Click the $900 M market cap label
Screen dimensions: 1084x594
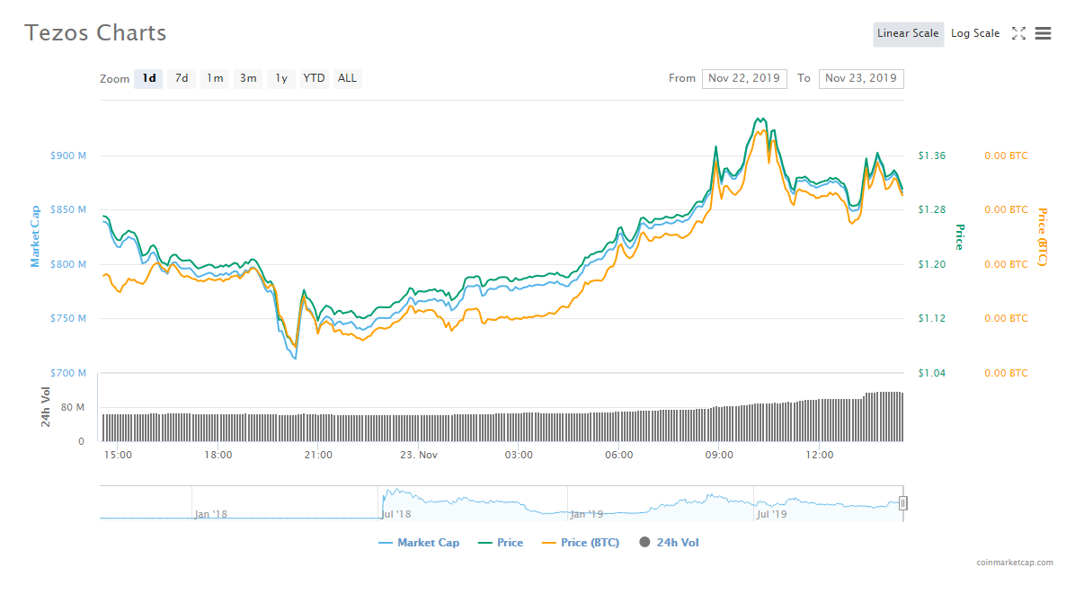(68, 155)
